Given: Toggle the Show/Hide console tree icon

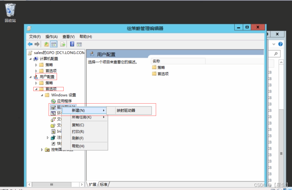Looking at the screenshot, I should [54, 44].
